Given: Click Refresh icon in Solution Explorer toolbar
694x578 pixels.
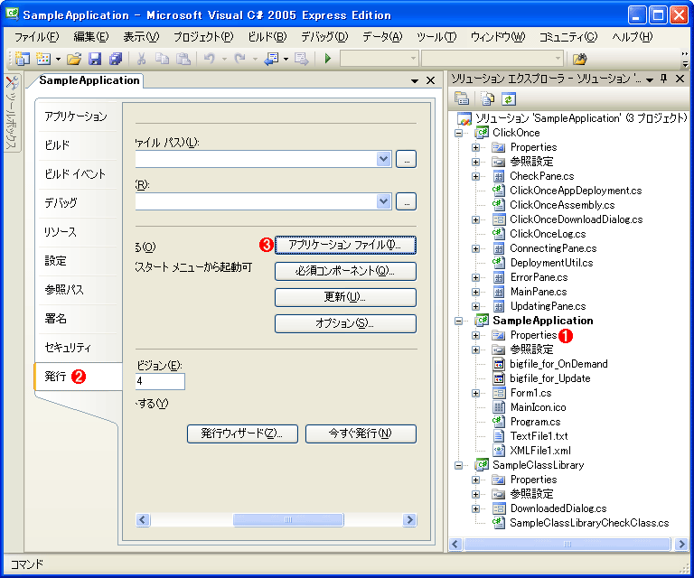Looking at the screenshot, I should tap(509, 99).
